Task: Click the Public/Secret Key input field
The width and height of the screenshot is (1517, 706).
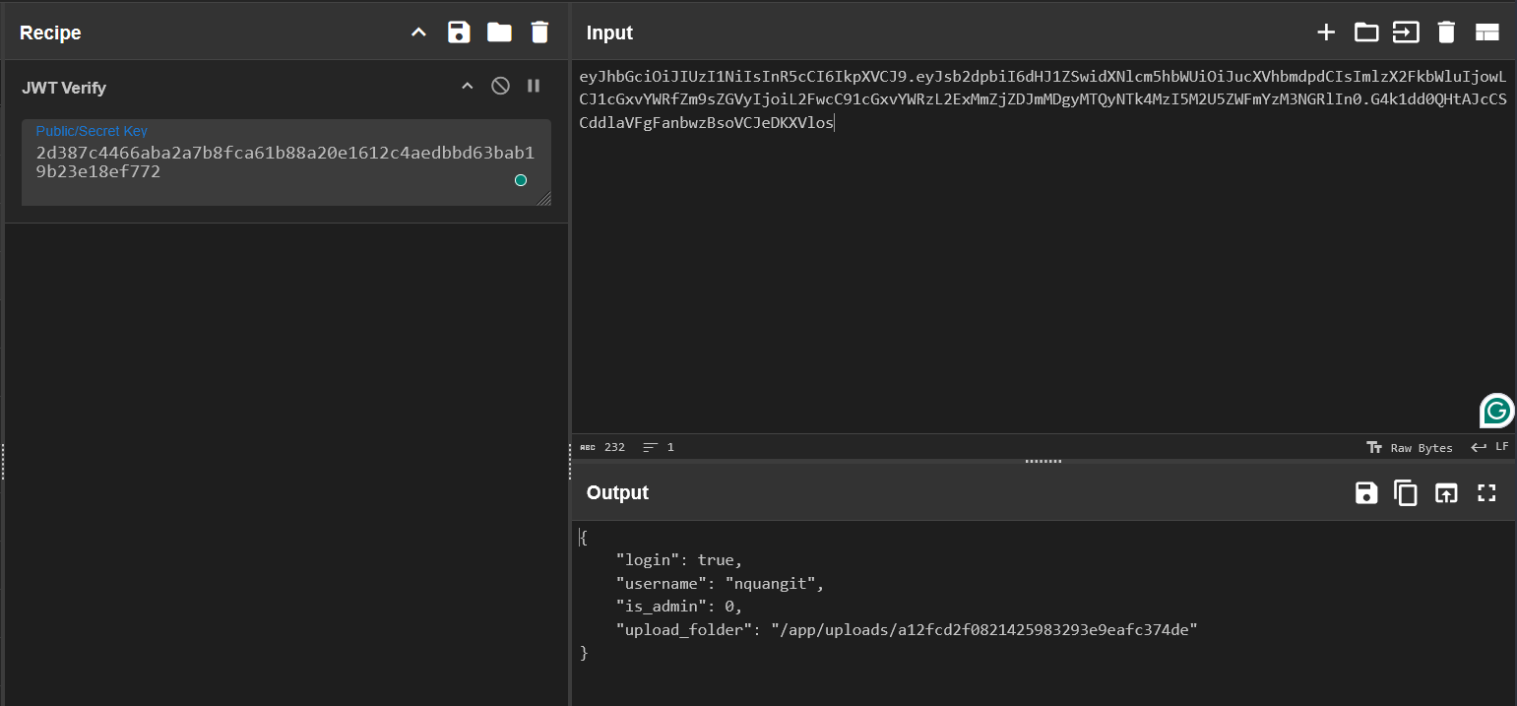Action: tap(285, 163)
